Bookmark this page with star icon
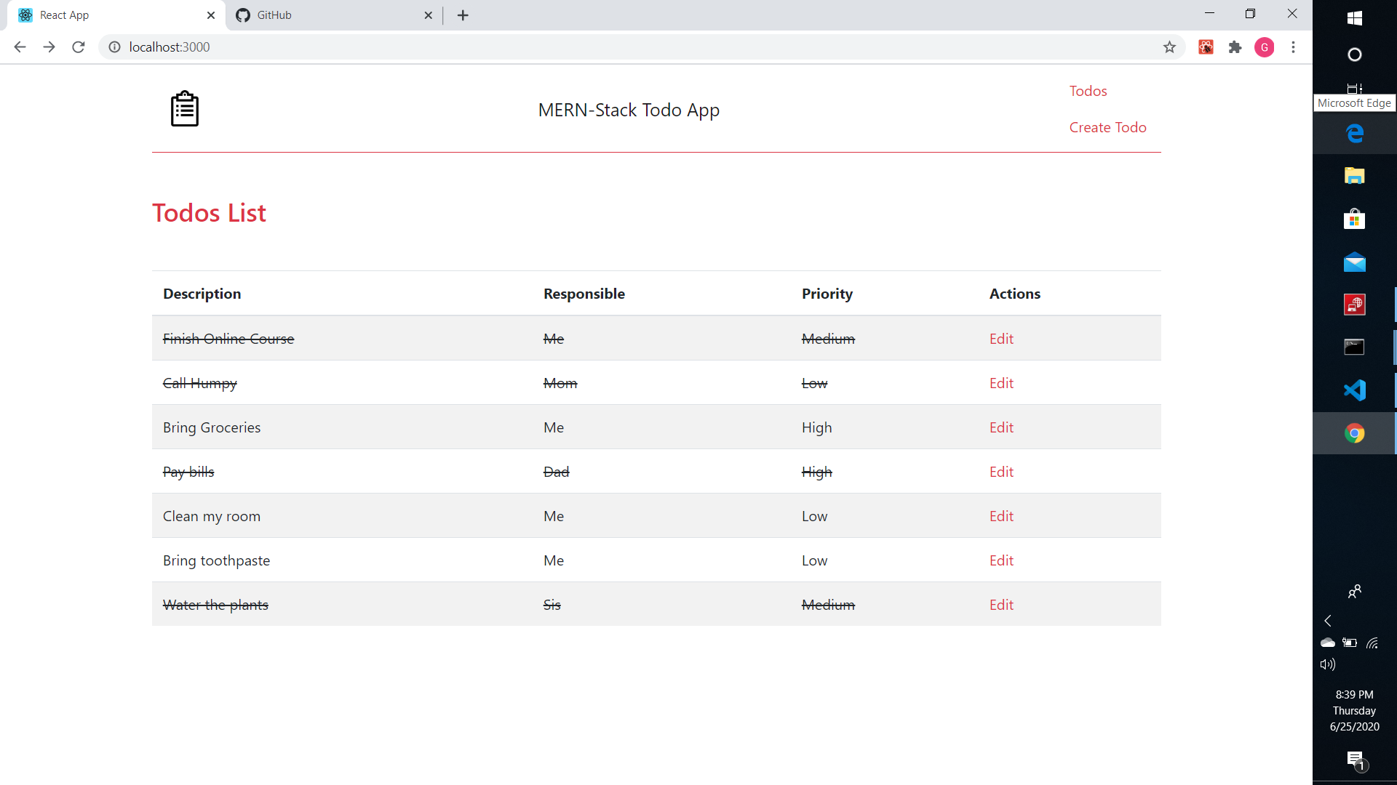1397x785 pixels. [1169, 47]
